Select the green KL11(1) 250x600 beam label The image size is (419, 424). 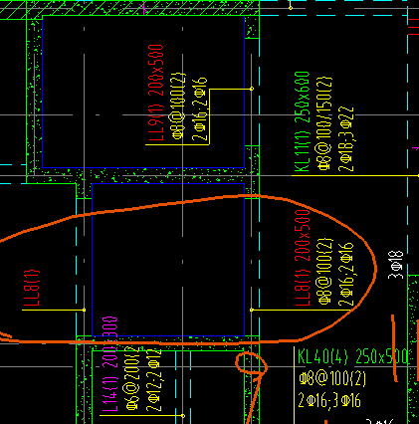point(303,121)
